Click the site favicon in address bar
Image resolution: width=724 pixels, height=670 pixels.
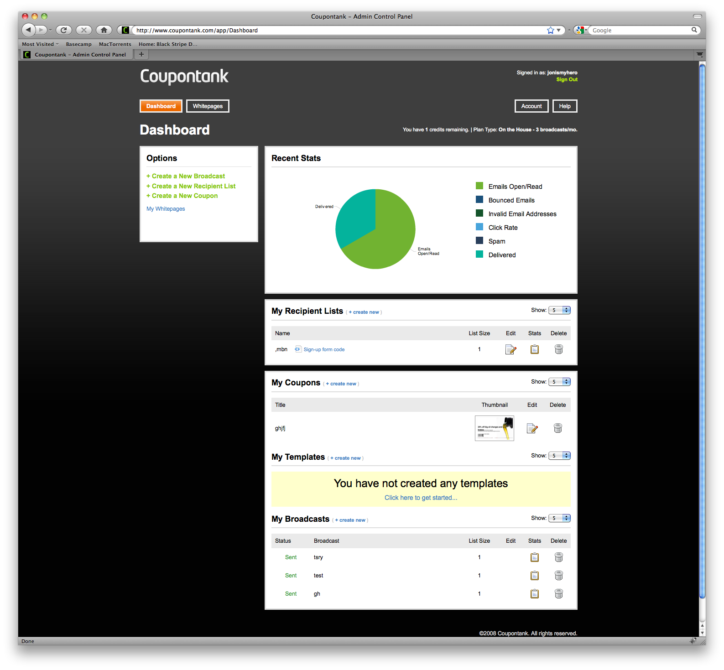click(x=125, y=30)
